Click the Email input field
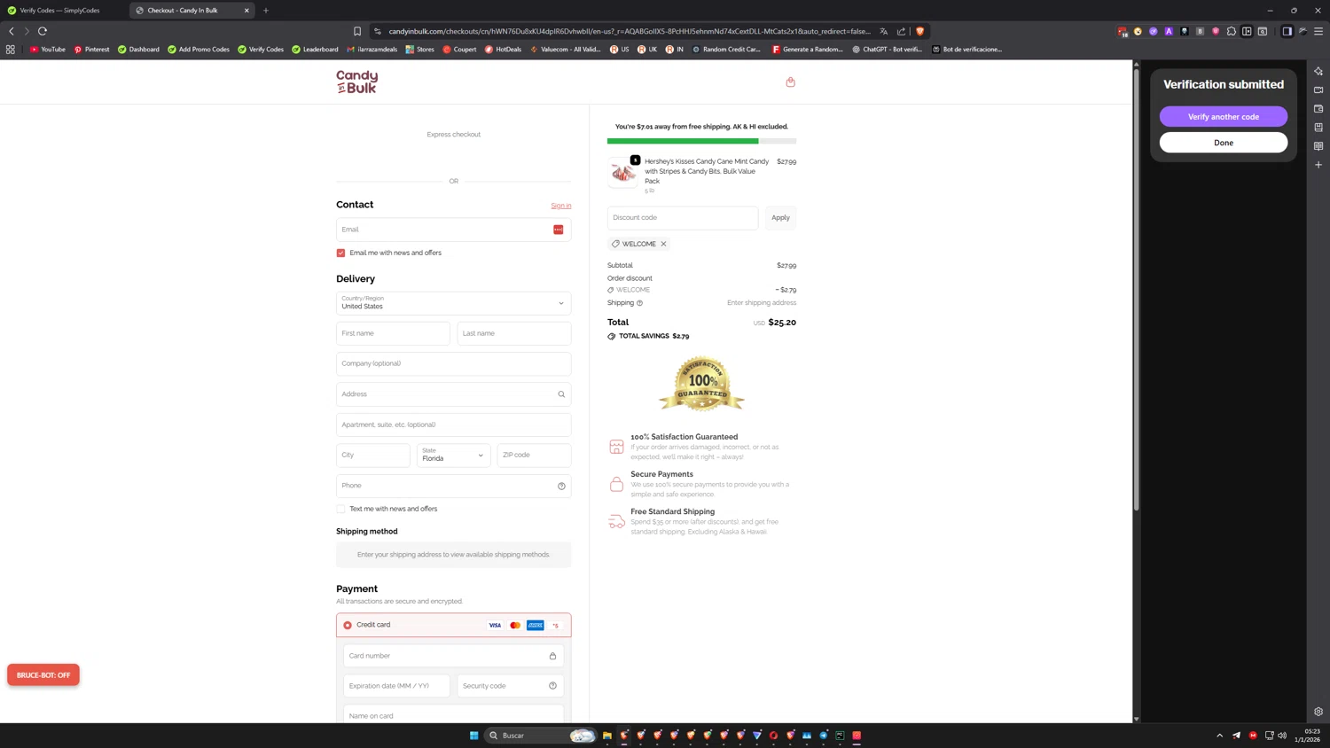1330x748 pixels. [453, 230]
